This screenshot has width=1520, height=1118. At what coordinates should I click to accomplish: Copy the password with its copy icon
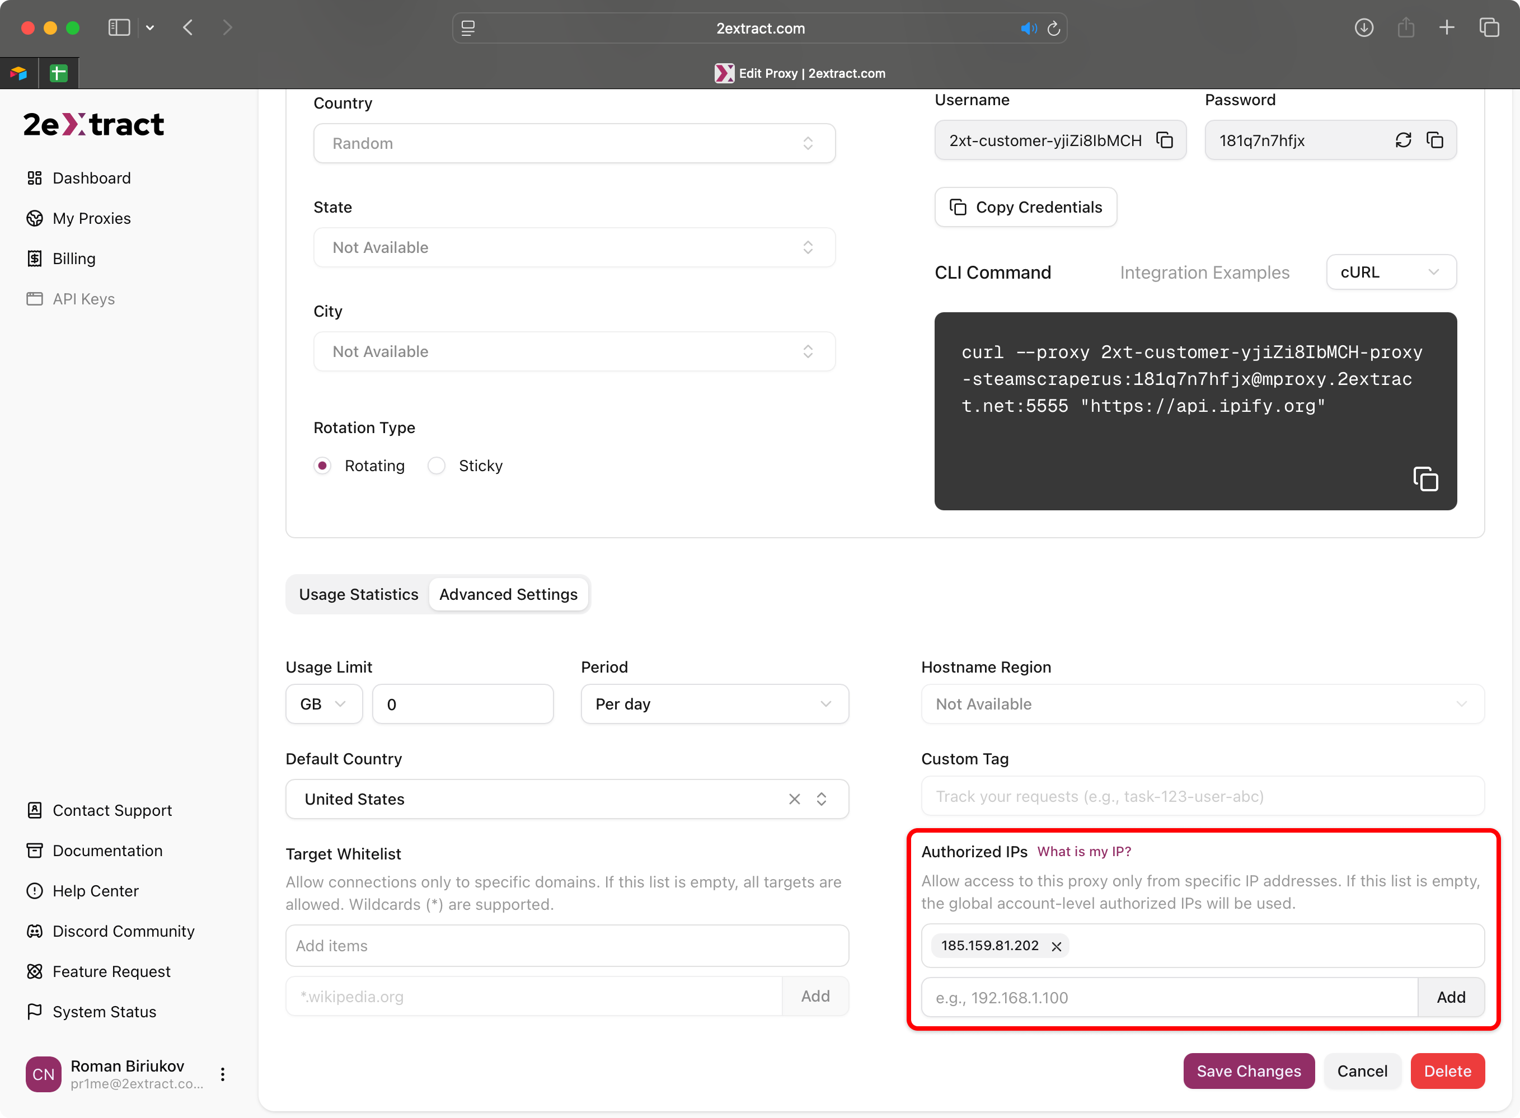(x=1435, y=140)
